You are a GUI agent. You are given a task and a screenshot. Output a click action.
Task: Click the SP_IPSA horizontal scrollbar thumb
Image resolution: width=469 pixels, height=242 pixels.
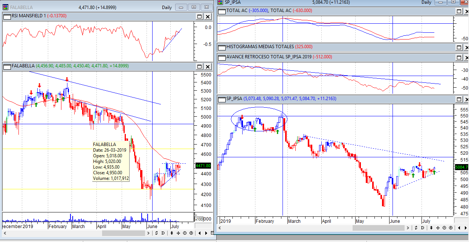(x=379, y=228)
